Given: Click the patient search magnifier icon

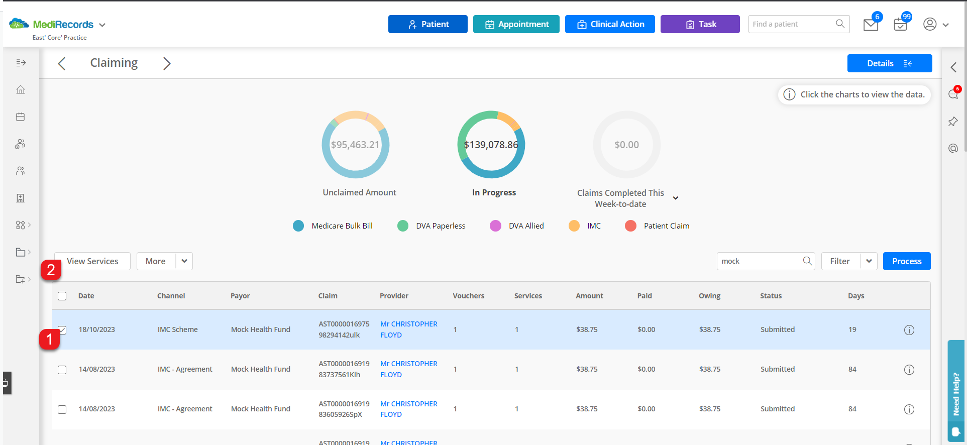Looking at the screenshot, I should point(840,24).
